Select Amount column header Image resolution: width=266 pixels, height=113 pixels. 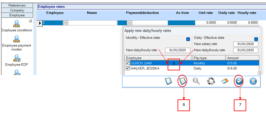(242, 58)
